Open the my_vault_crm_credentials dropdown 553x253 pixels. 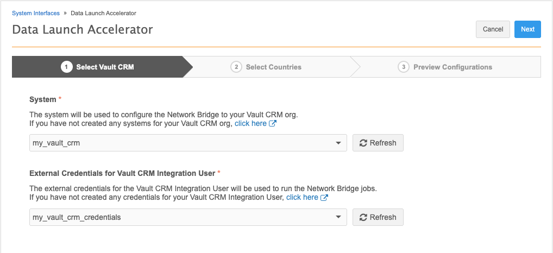188,217
